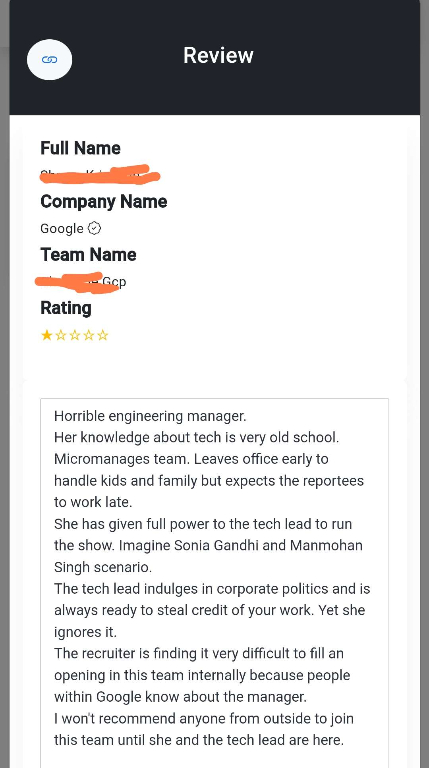
Task: Click the Google company name text
Action: [62, 228]
